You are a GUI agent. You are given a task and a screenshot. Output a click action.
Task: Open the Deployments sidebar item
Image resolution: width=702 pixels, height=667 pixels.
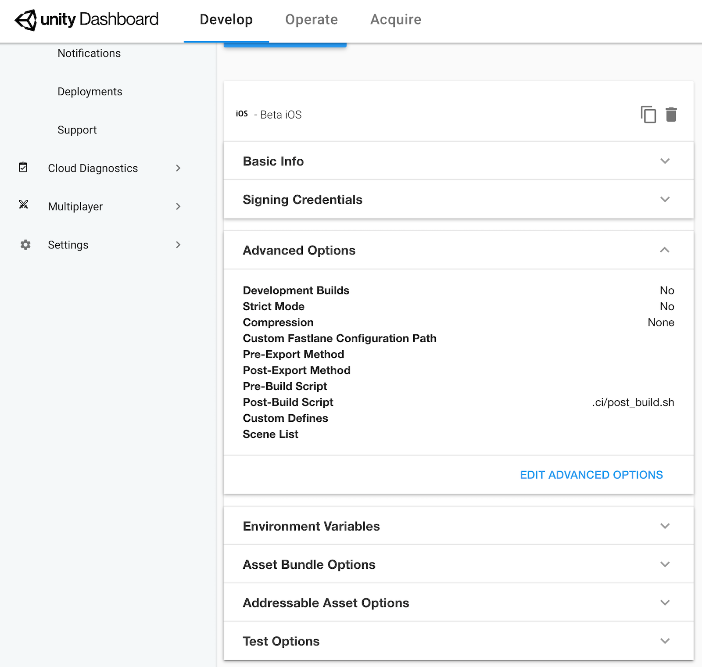pyautogui.click(x=90, y=91)
